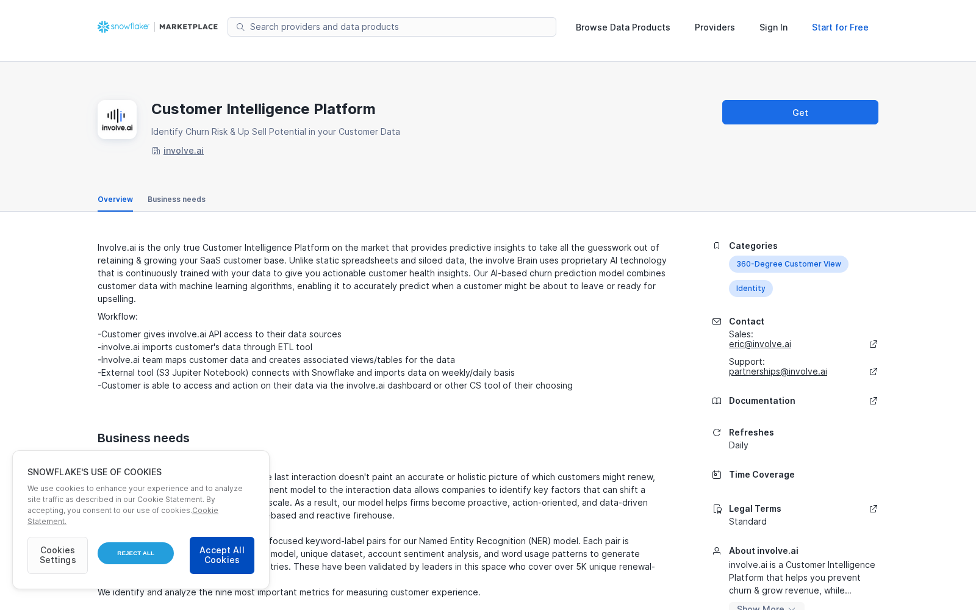
Task: Click the Refreshes circular arrow icon
Action: [x=717, y=432]
